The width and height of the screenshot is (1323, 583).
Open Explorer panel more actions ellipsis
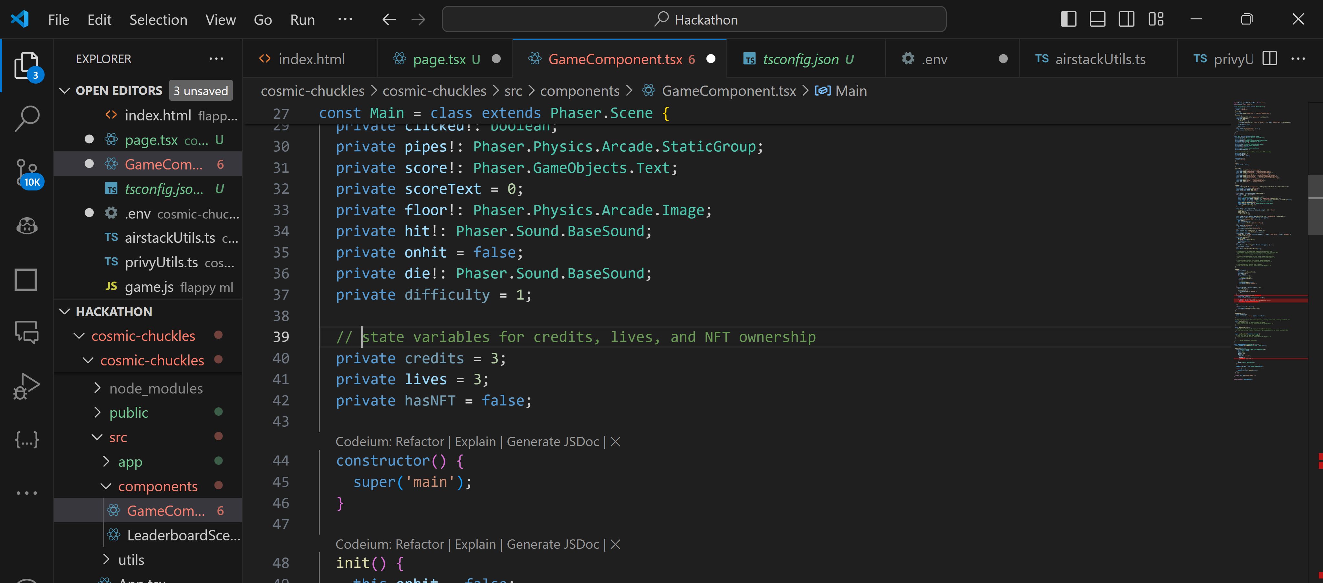[x=216, y=59]
